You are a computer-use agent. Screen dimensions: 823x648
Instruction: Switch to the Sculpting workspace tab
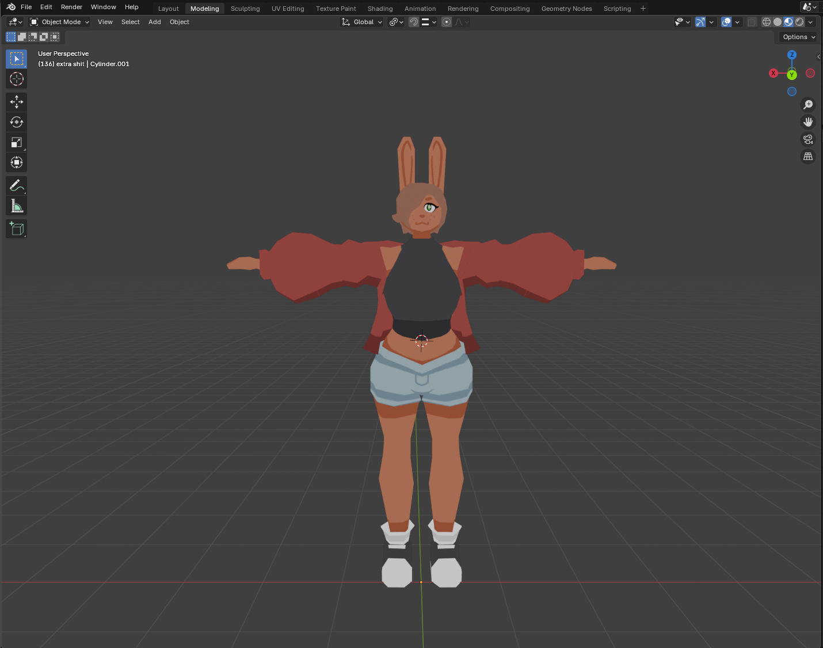[x=245, y=9]
